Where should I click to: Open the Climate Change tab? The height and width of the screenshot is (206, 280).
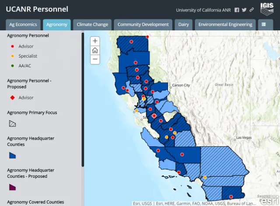tap(92, 24)
